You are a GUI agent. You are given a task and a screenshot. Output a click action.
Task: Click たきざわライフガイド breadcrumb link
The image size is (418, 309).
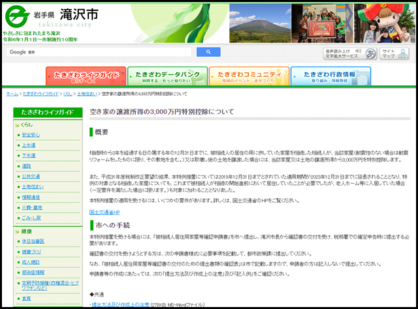click(40, 94)
